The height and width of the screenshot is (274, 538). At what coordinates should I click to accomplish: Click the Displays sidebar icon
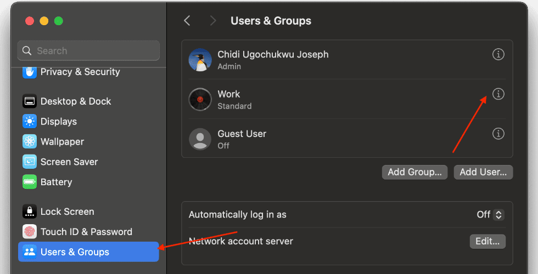pos(30,121)
